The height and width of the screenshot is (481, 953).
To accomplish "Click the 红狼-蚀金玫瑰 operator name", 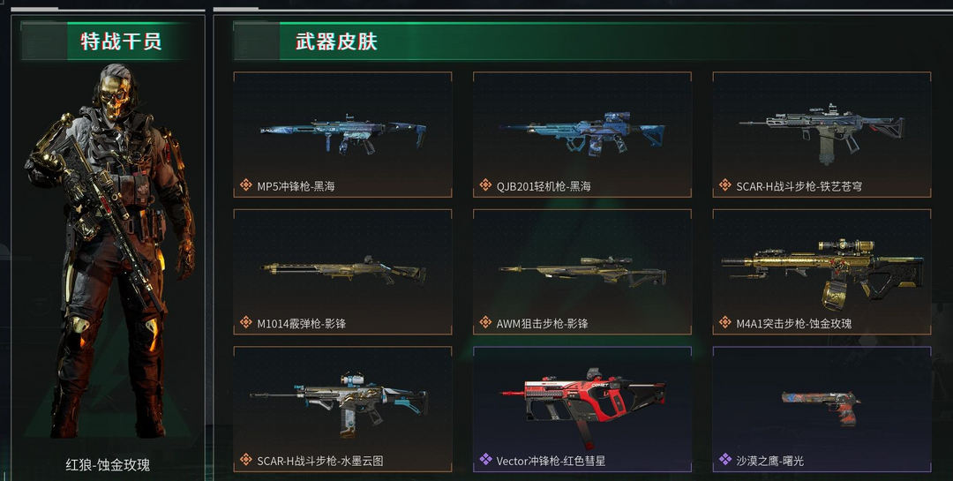I will (x=108, y=465).
